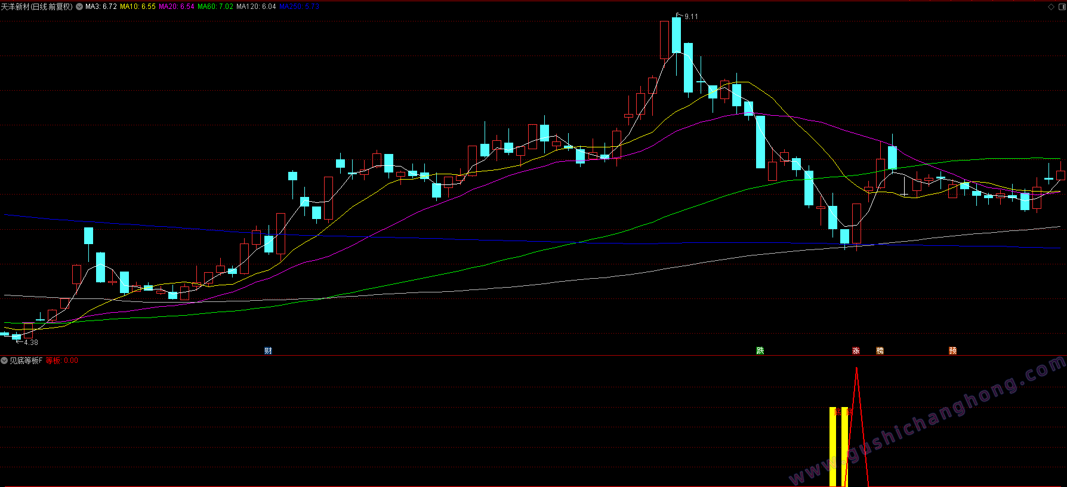The height and width of the screenshot is (487, 1067).
Task: Click the red 涨 event marker
Action: [x=856, y=351]
